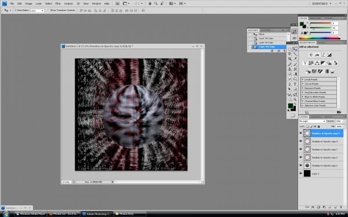Image resolution: width=348 pixels, height=217 pixels.
Task: Open the layer blend mode dropdown
Action: (x=312, y=121)
